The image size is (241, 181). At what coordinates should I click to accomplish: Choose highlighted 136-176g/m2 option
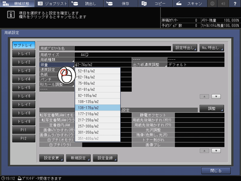coord(97,108)
